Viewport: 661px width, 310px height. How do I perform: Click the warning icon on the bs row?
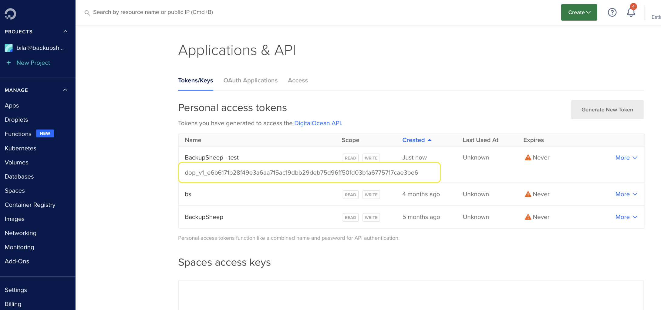click(528, 194)
